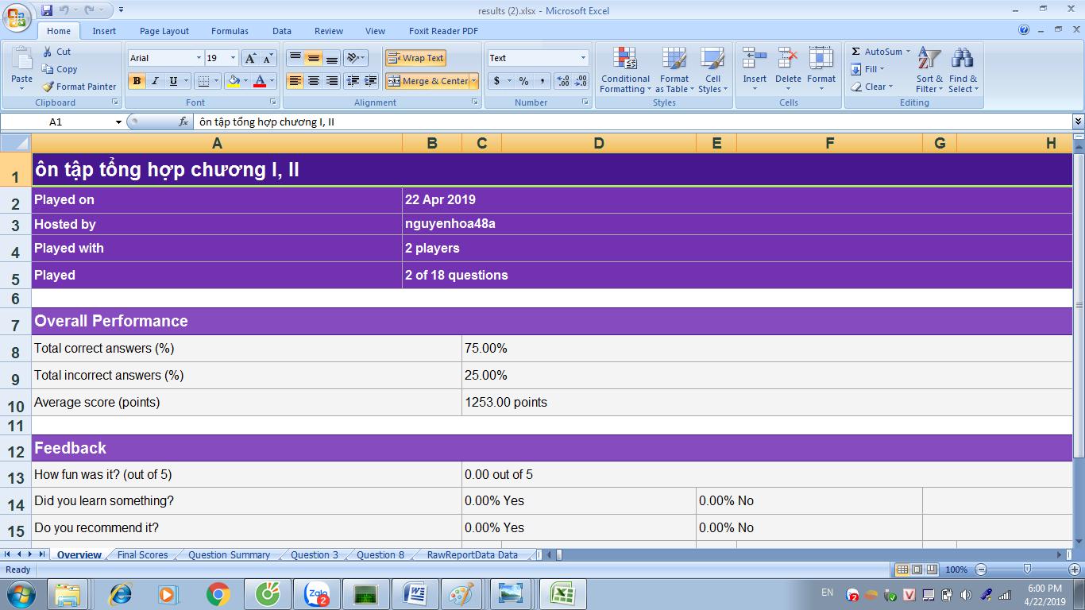Open the Insert ribbon tab

click(104, 31)
